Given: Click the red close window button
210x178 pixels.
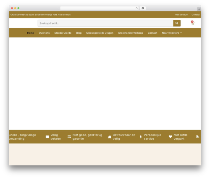Looking at the screenshot, I should [x=12, y=8].
